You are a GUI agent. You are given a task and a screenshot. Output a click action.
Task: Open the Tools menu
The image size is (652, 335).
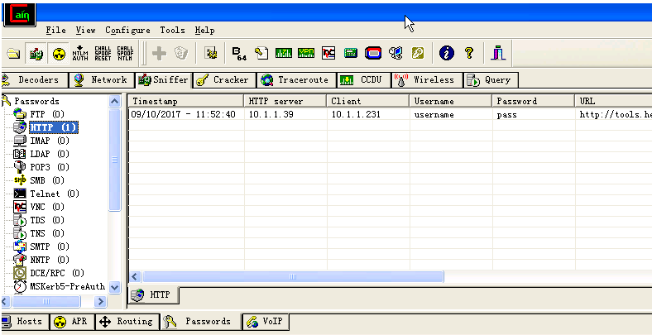[x=173, y=31]
